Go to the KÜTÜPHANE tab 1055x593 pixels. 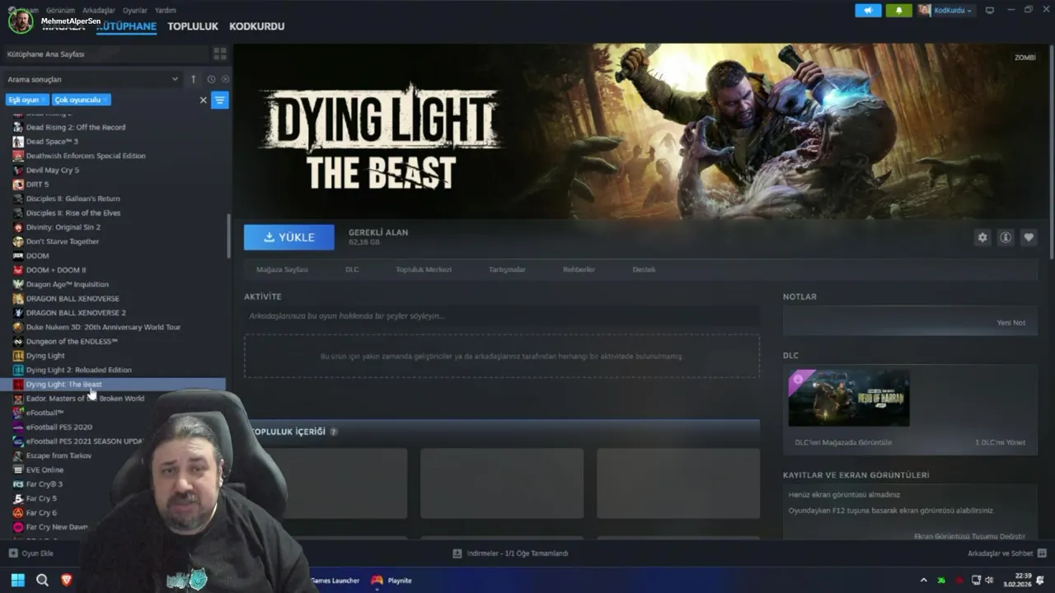click(126, 26)
